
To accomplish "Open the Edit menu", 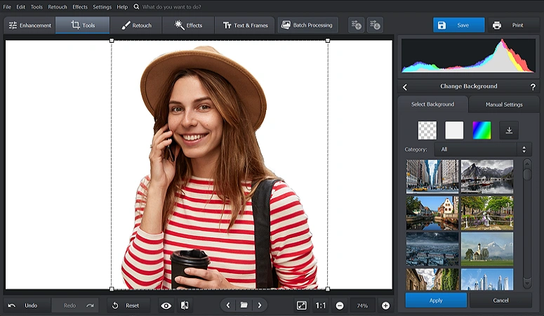I will point(20,6).
